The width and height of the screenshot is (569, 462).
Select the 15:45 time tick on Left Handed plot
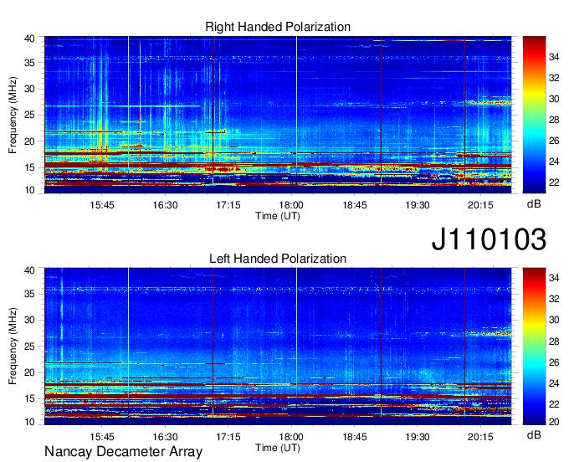102,437
